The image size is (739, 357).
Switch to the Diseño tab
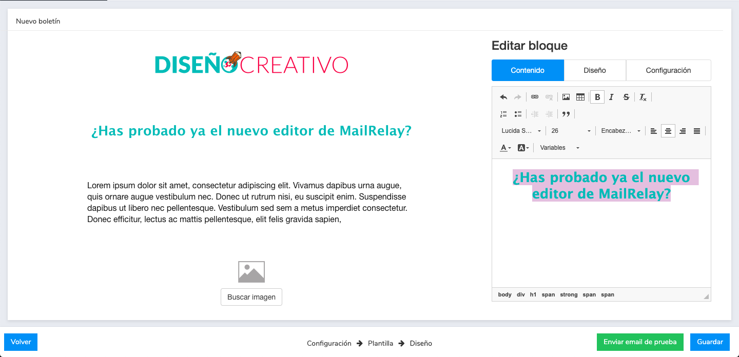tap(595, 70)
